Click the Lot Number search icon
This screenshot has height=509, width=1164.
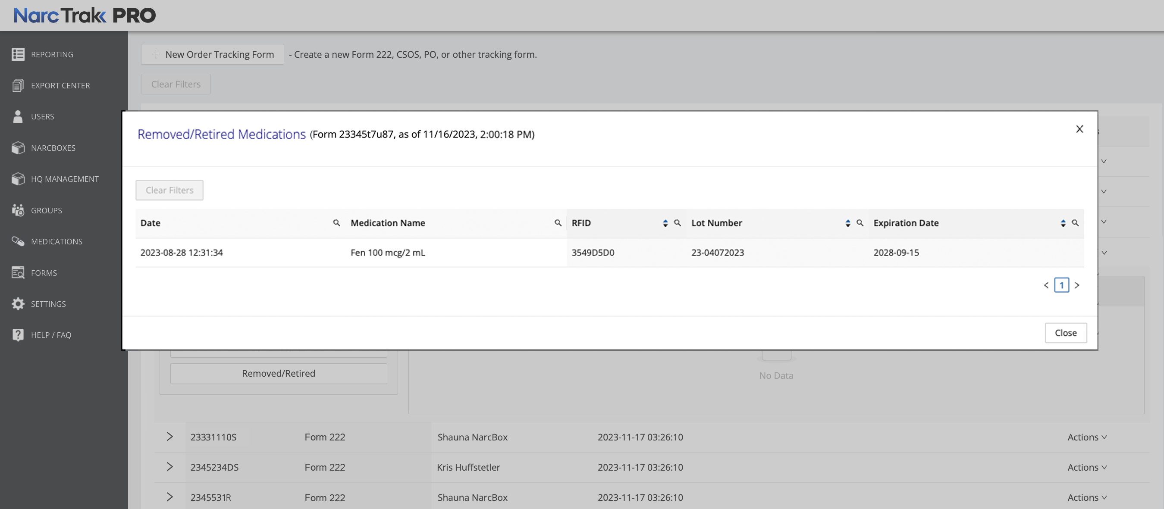point(860,223)
